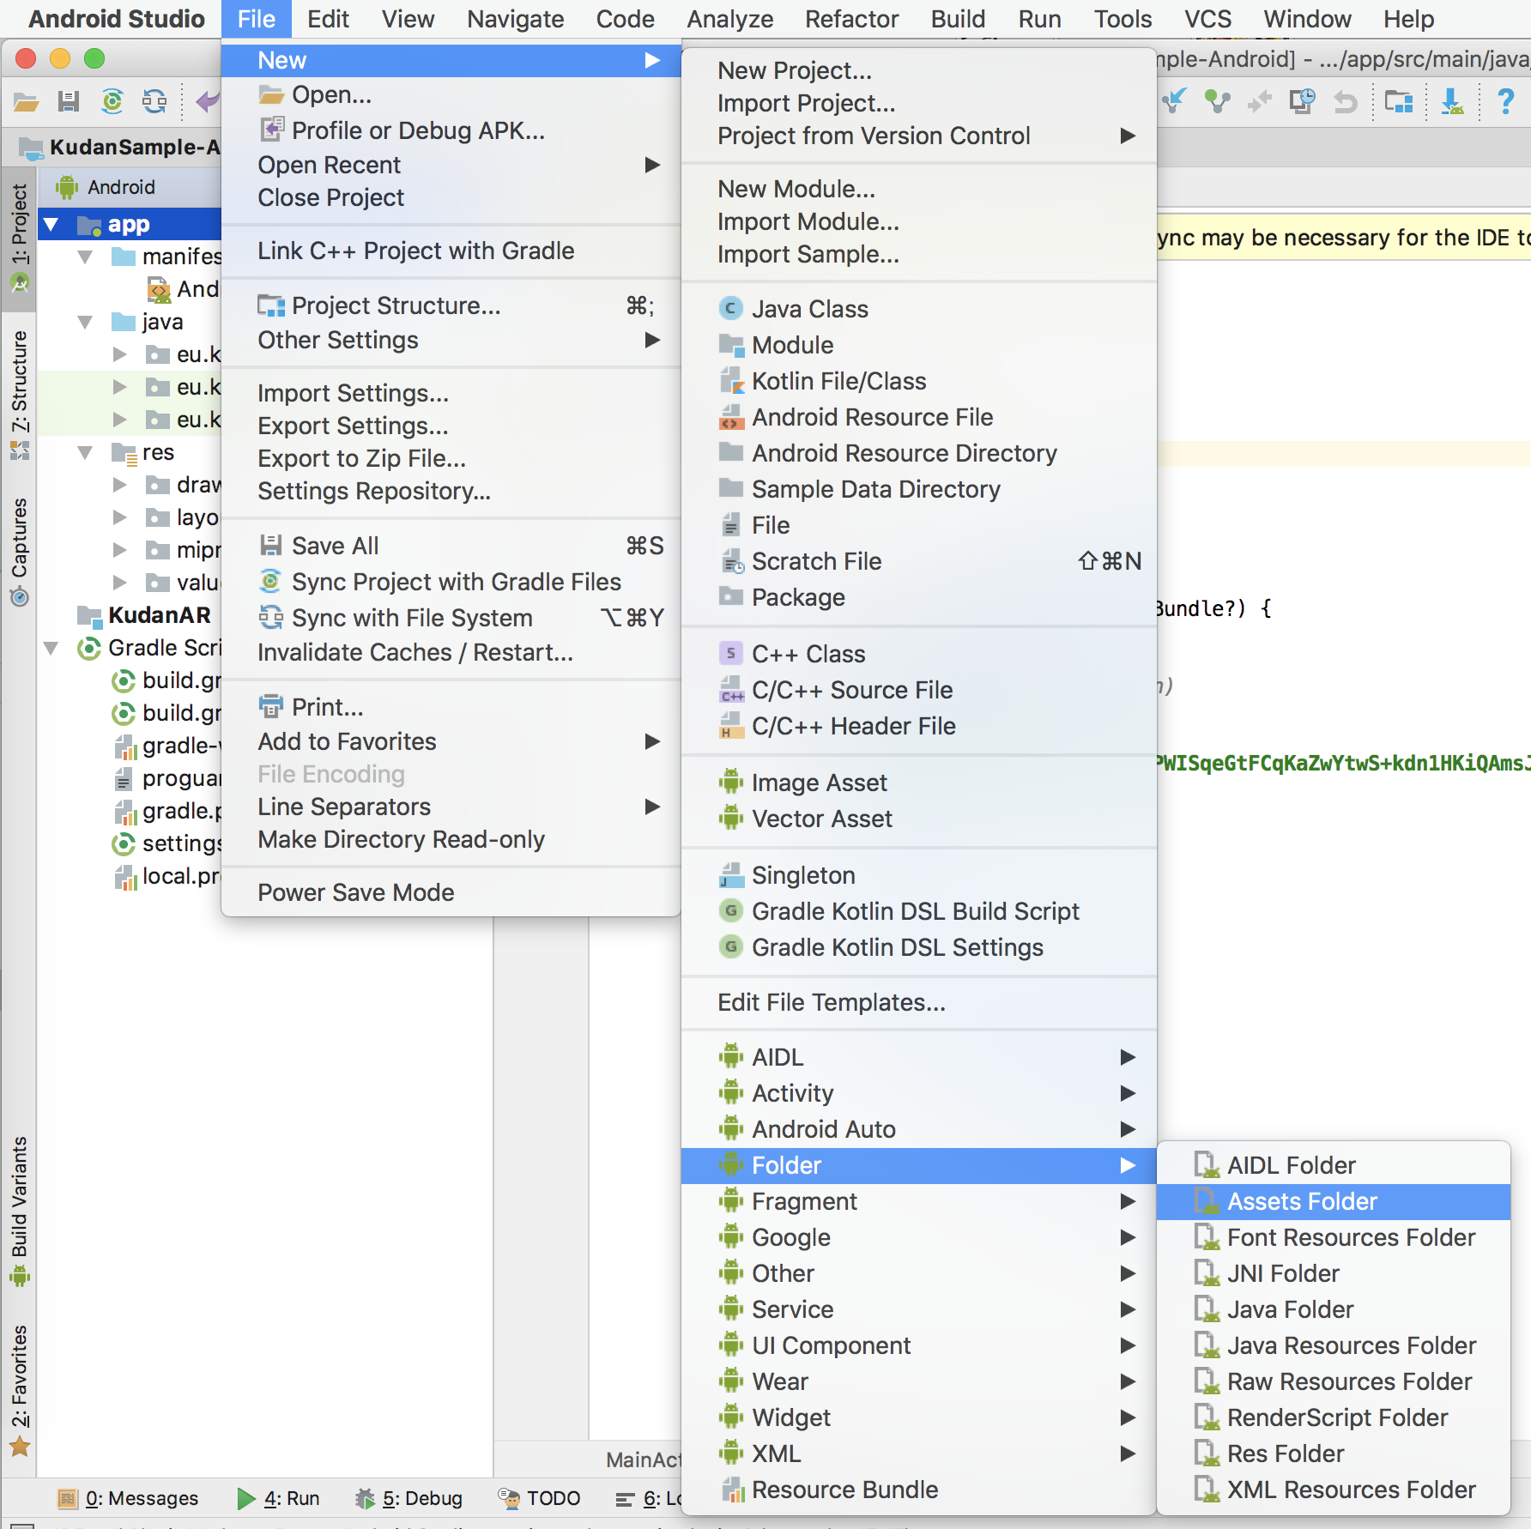Click the Java Class icon
The height and width of the screenshot is (1529, 1531).
coord(730,309)
